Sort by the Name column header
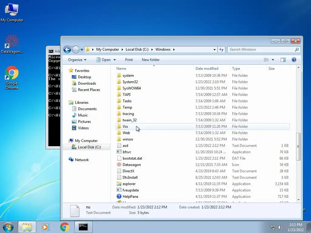Viewport: 311px width, 233px height. [x=154, y=69]
